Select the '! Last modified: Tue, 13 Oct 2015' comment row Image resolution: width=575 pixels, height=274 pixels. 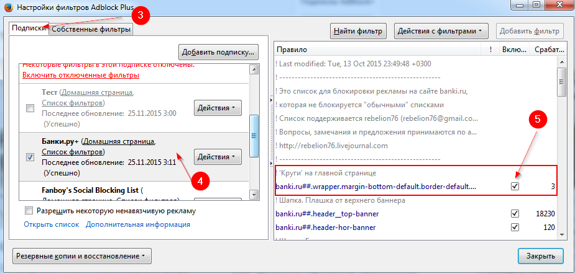point(415,64)
